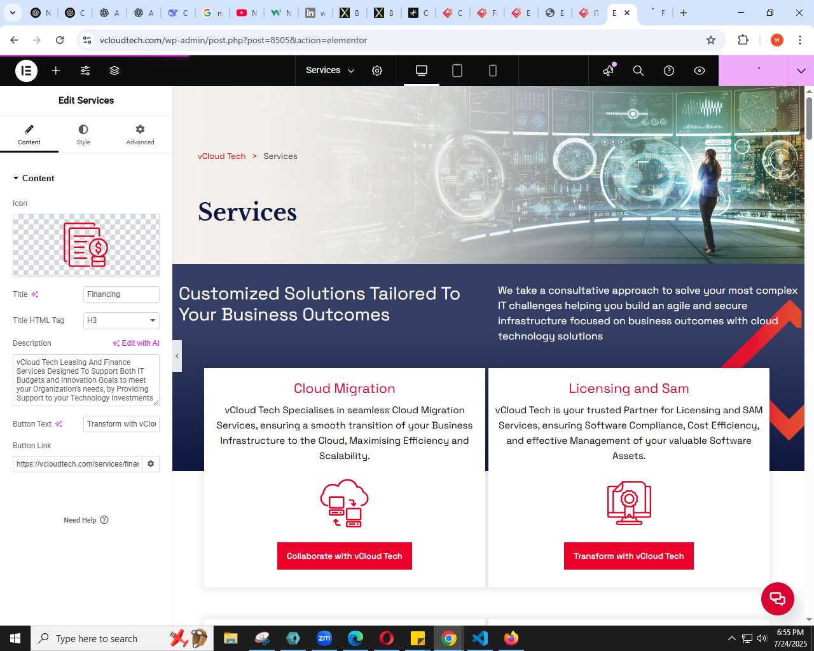Switch to tablet responsive view

coord(457,71)
